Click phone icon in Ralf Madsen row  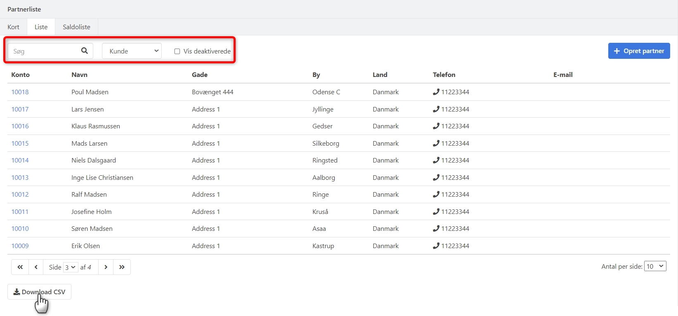click(436, 194)
